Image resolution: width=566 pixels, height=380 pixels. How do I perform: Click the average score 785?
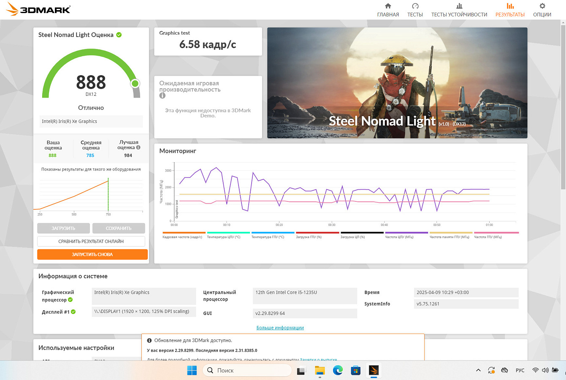pos(90,155)
